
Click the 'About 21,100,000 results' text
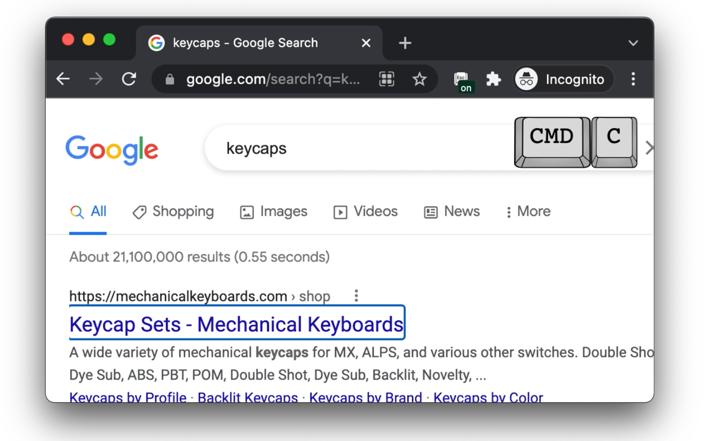(x=200, y=257)
